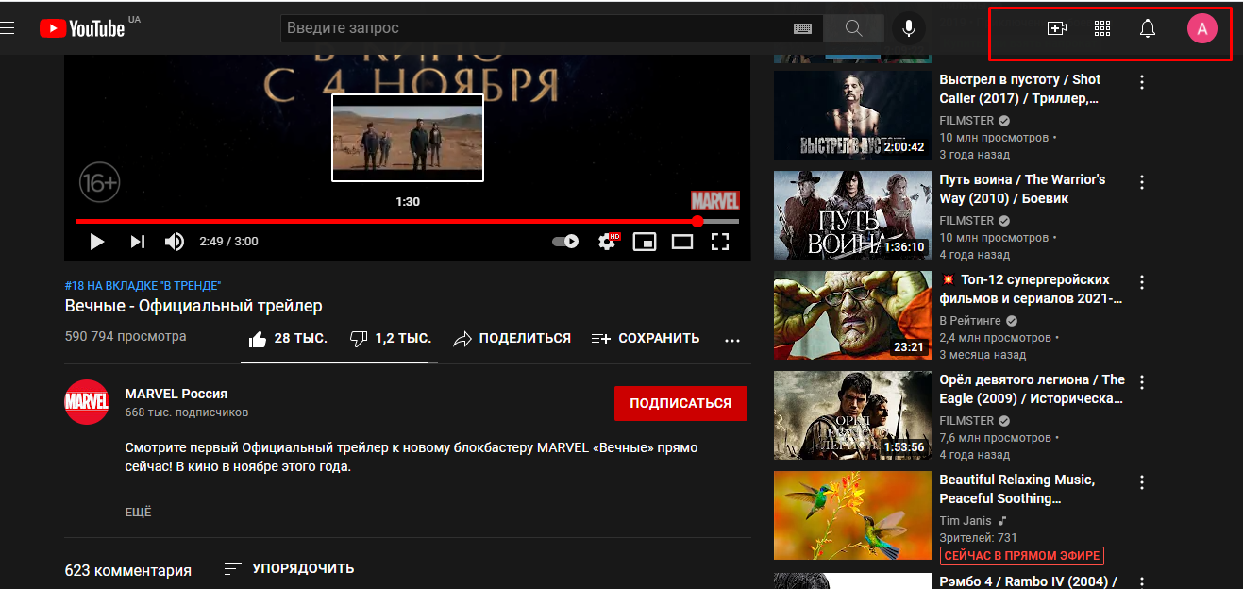Image resolution: width=1243 pixels, height=589 pixels.
Task: Open the player settings gear
Action: tap(608, 242)
